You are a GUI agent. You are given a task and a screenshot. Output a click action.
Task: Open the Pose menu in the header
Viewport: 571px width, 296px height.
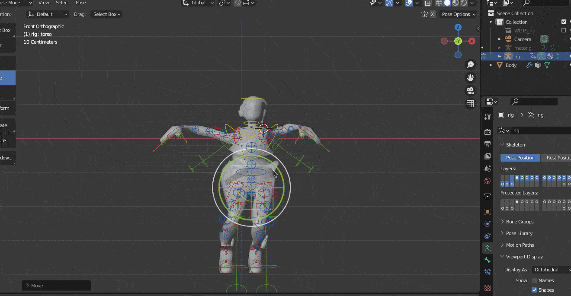80,3
